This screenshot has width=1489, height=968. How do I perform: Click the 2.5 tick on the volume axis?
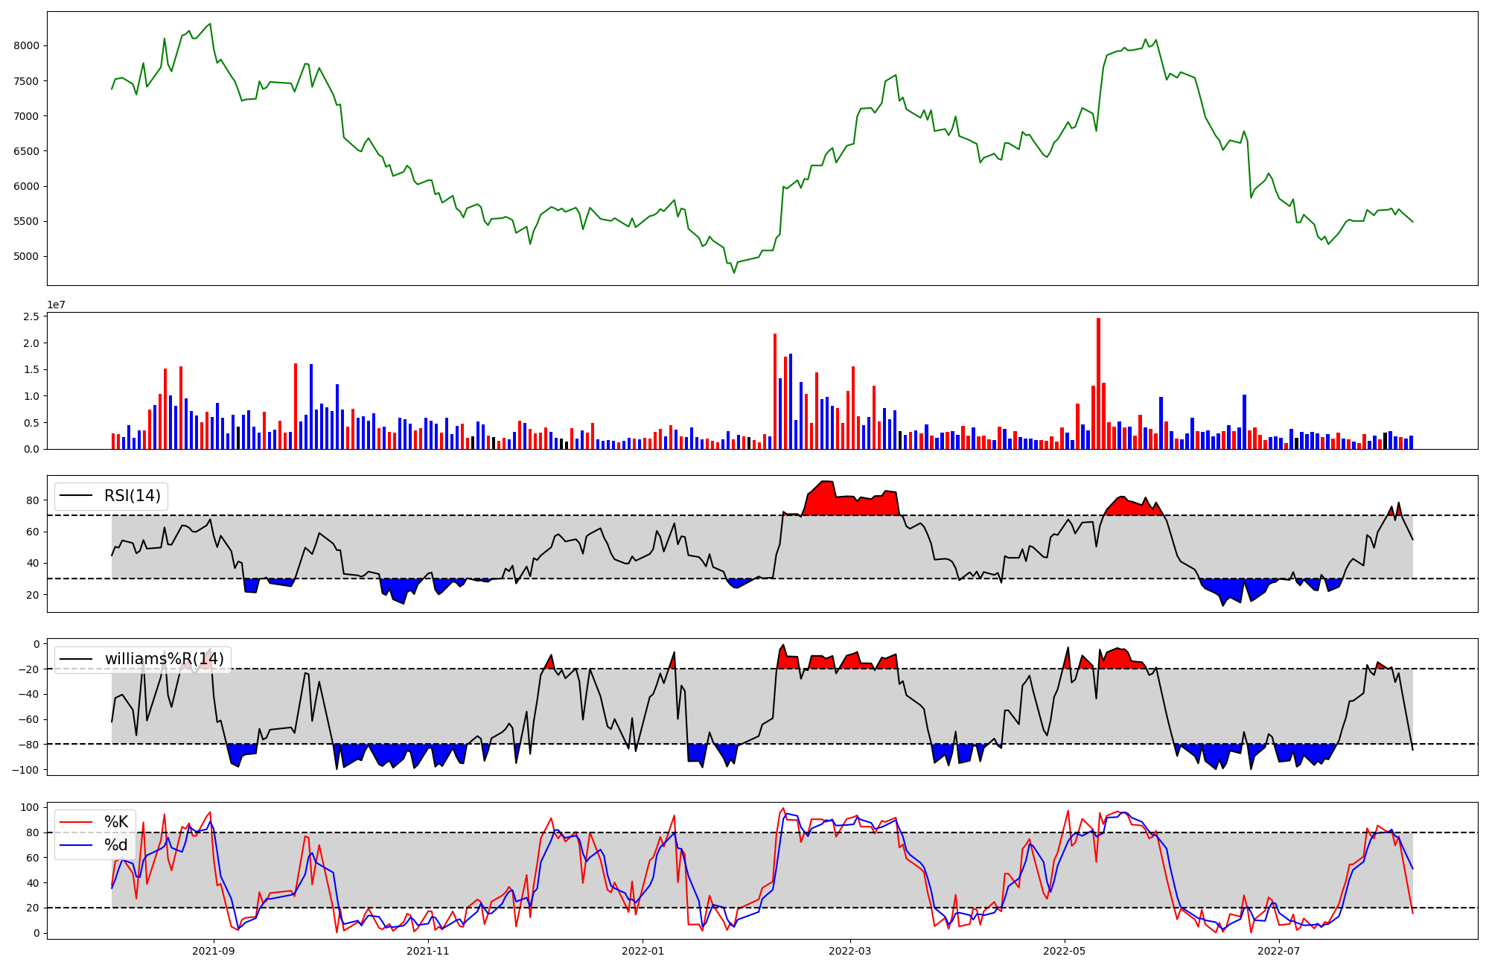pyautogui.click(x=31, y=317)
